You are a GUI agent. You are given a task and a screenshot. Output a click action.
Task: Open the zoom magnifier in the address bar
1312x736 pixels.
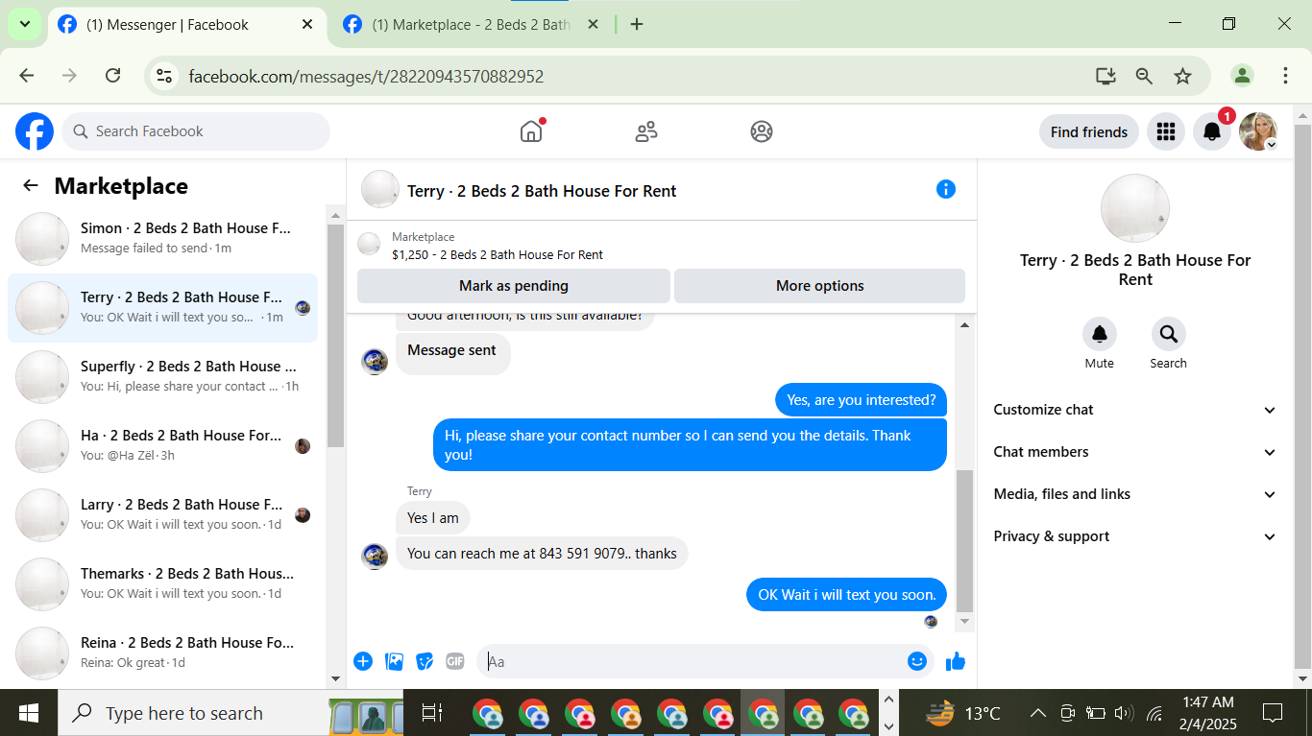tap(1144, 76)
